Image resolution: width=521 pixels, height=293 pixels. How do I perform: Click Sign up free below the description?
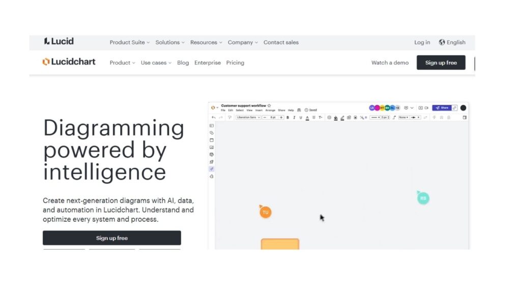(112, 238)
